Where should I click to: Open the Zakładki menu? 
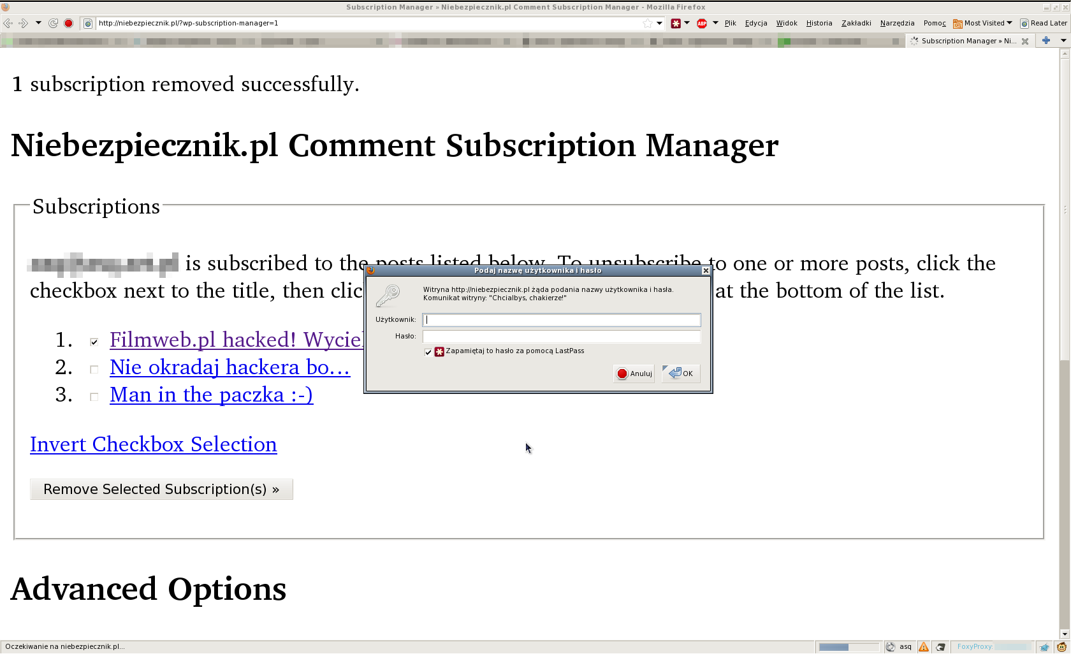pyautogui.click(x=856, y=23)
